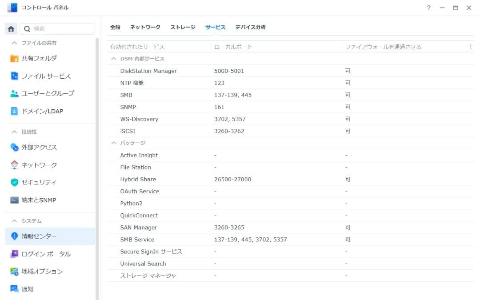Viewport: 480px width, 300px height.
Task: Click NTP port value 123
Action: pyautogui.click(x=219, y=83)
